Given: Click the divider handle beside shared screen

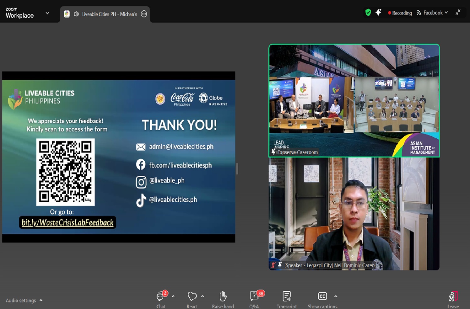Looking at the screenshot, I should [237, 169].
